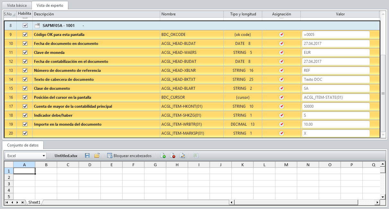This screenshot has height=209, width=389.
Task: Edit the 50000 account value field
Action: (x=336, y=106)
